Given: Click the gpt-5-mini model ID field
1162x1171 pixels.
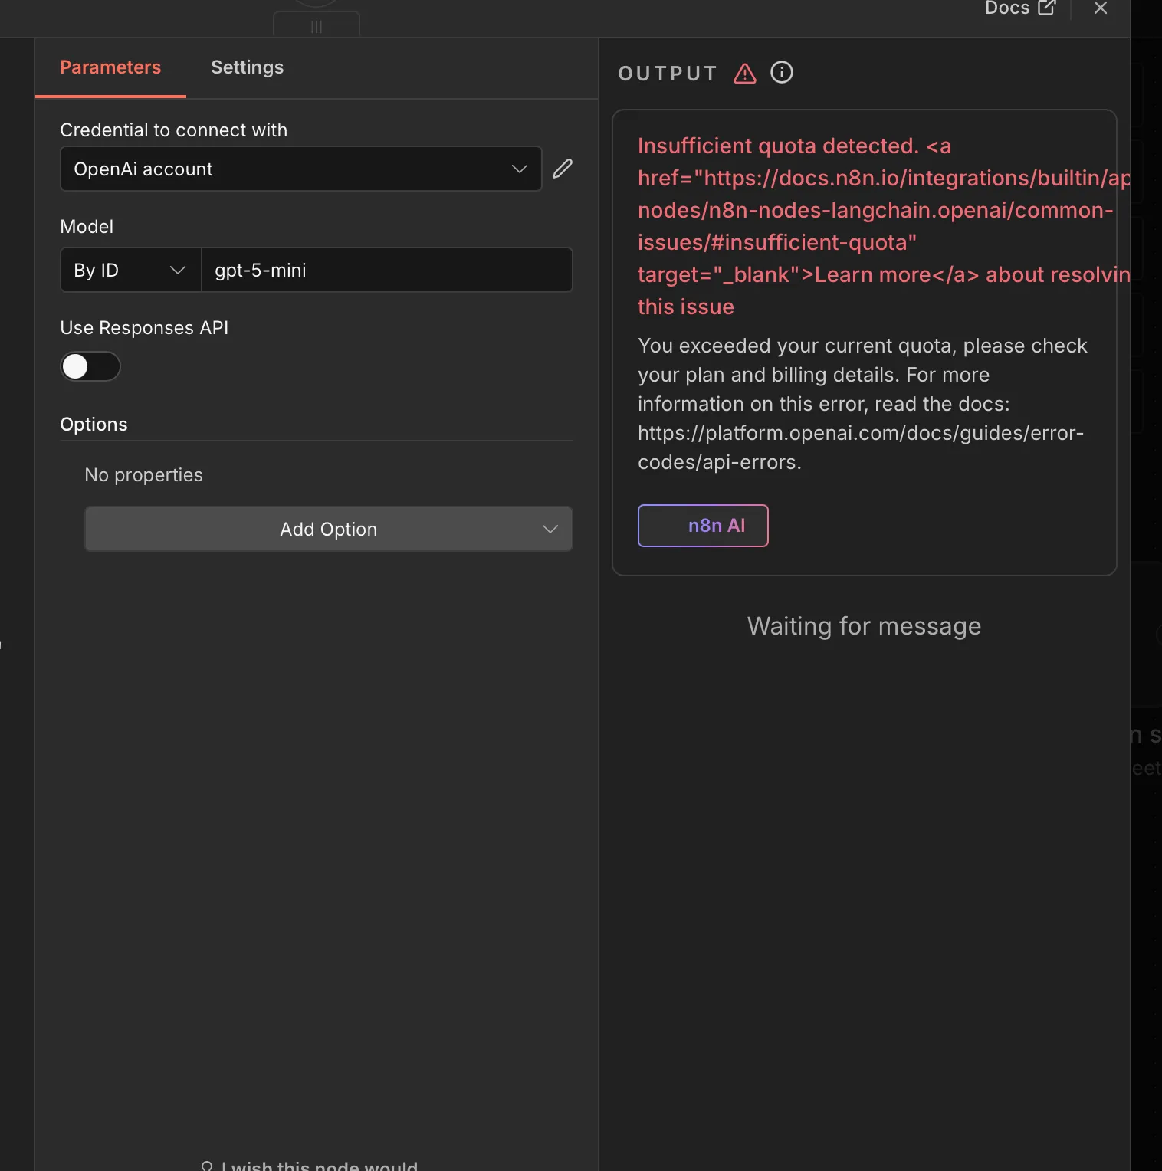Looking at the screenshot, I should coord(386,270).
